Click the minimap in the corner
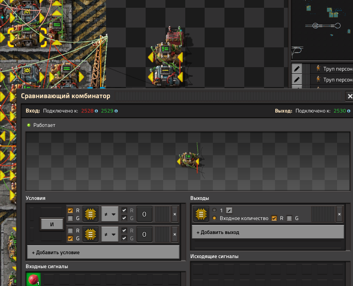The image size is (353, 286). (322, 29)
